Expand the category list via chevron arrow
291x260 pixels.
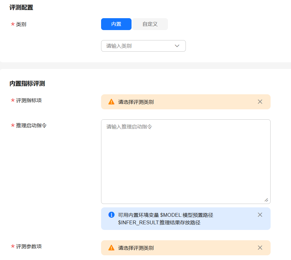(x=177, y=46)
